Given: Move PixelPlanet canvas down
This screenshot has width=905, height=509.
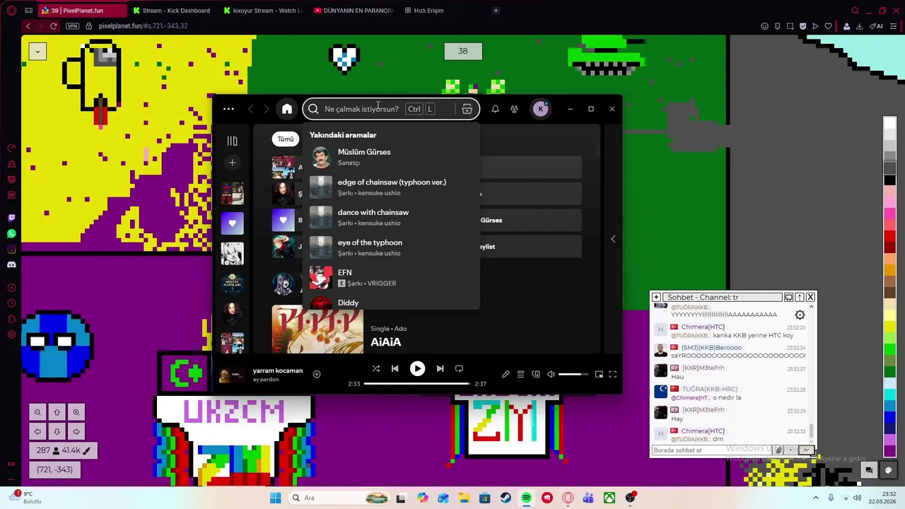Looking at the screenshot, I should pos(57,431).
